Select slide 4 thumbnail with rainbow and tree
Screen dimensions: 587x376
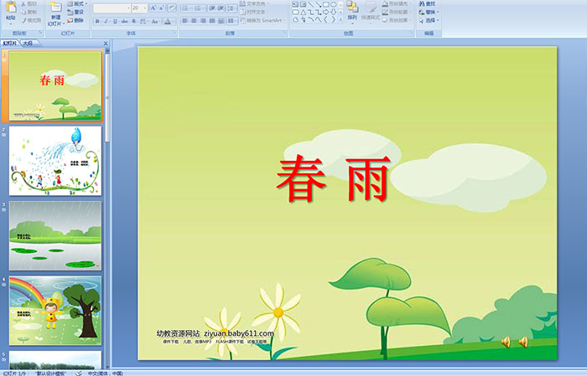pyautogui.click(x=55, y=310)
